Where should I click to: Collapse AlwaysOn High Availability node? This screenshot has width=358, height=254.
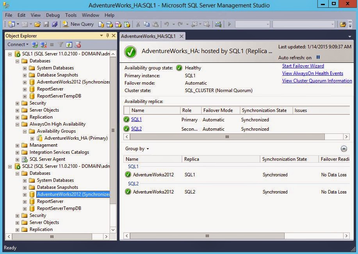click(x=17, y=124)
